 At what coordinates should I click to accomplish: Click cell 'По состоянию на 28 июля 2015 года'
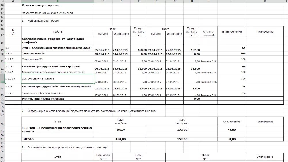(x=47, y=13)
